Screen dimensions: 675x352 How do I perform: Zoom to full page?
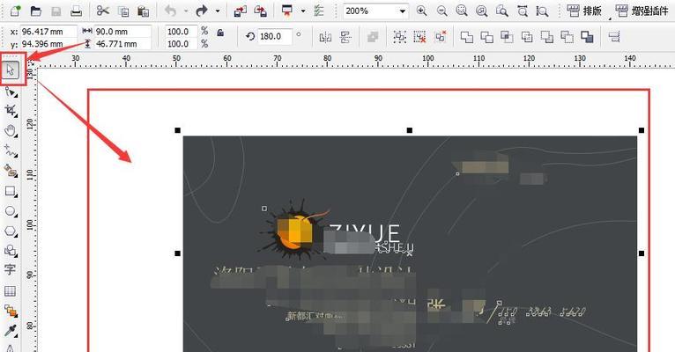click(502, 11)
